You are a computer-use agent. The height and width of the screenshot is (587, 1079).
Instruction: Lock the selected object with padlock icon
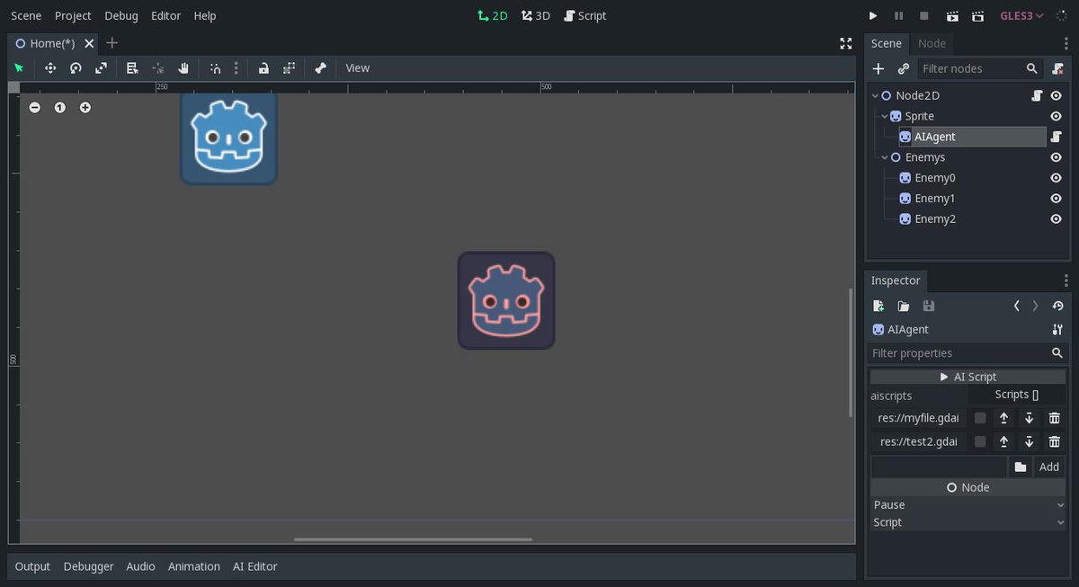point(263,68)
